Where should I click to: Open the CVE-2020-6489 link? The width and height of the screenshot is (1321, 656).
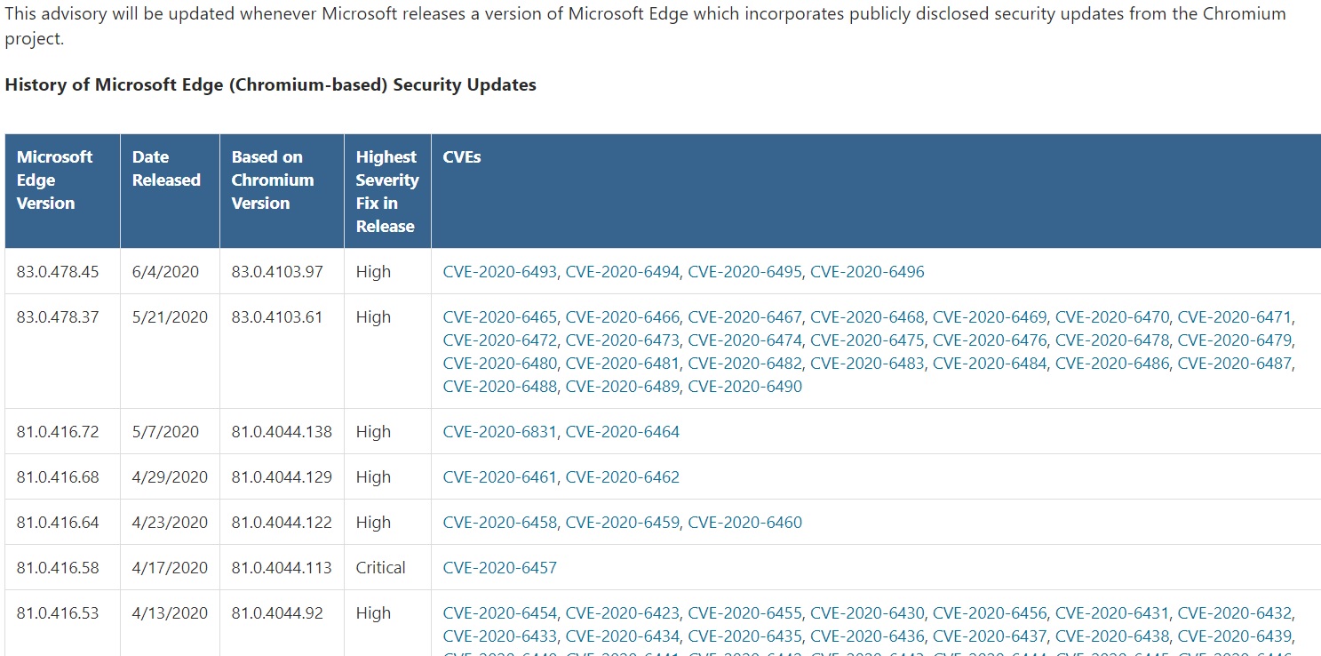pyautogui.click(x=623, y=387)
